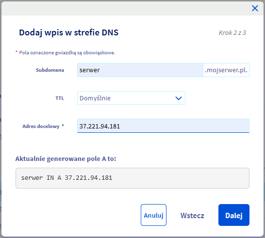This screenshot has width=265, height=238.
Task: Click the Adres docelowy IP field
Action: pyautogui.click(x=163, y=126)
